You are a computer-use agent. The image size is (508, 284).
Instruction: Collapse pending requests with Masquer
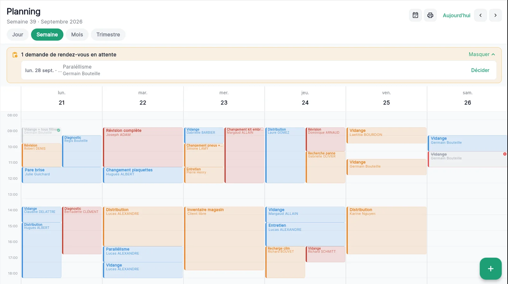click(482, 54)
